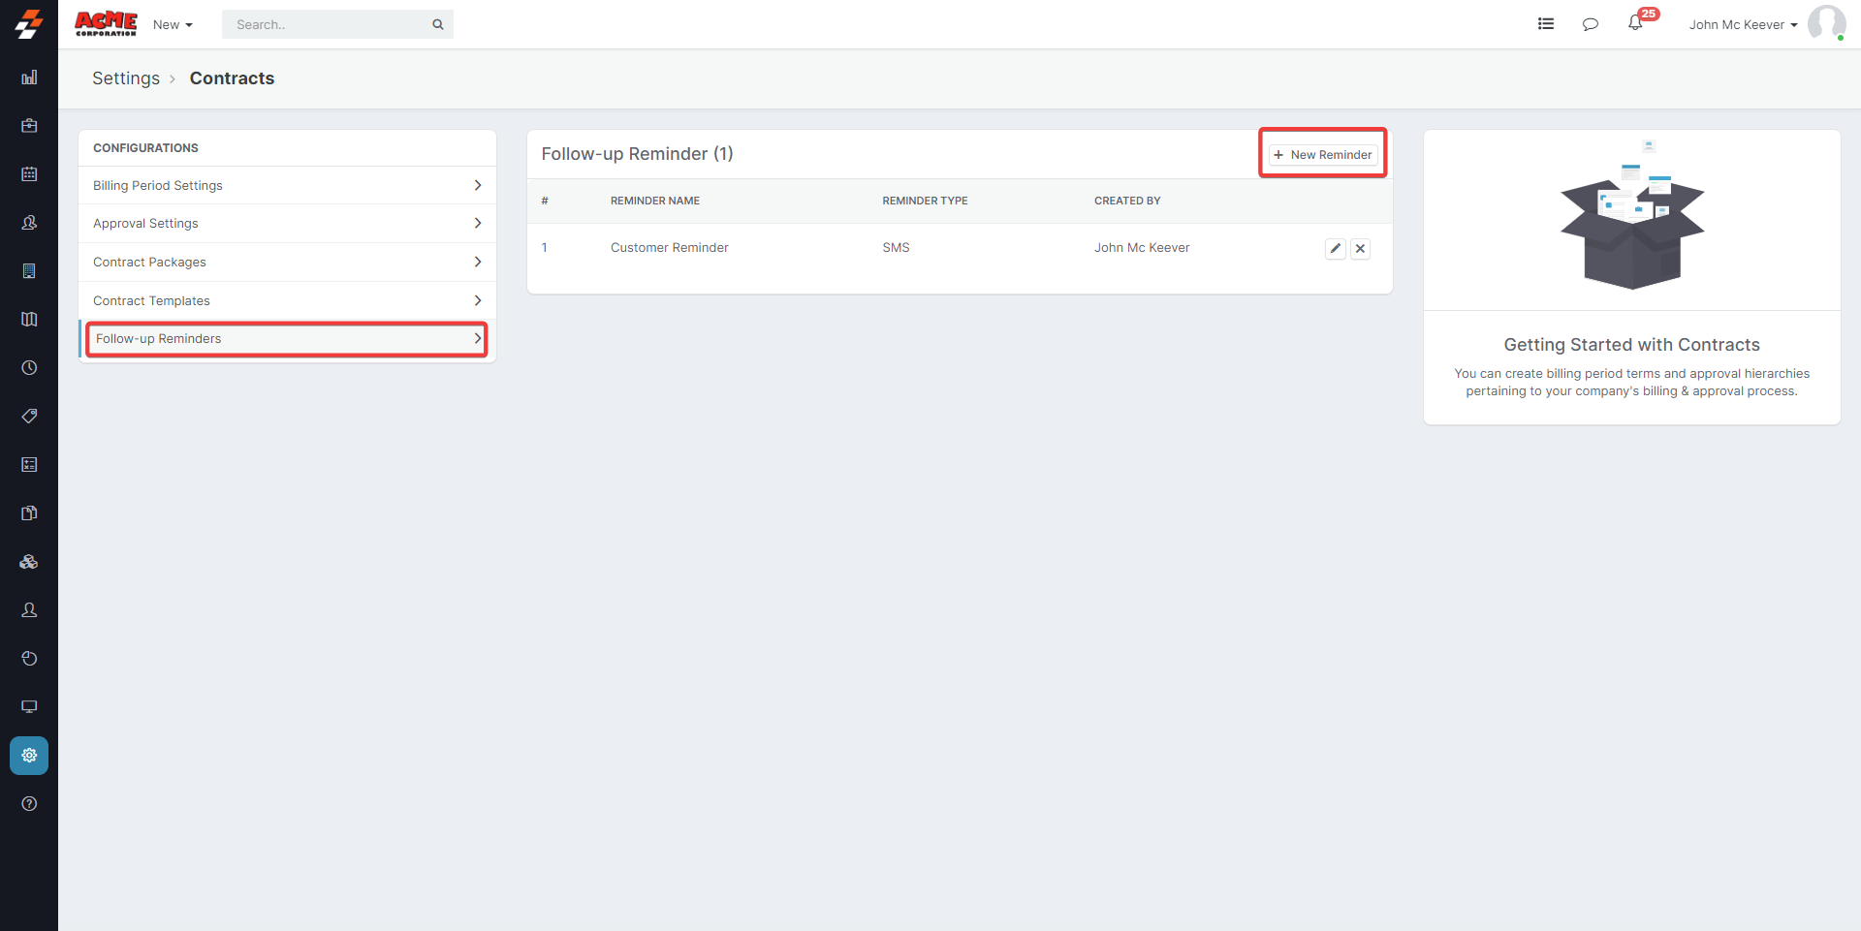Click the REMINDER TYPE column header
The height and width of the screenshot is (931, 1861).
[x=925, y=202]
